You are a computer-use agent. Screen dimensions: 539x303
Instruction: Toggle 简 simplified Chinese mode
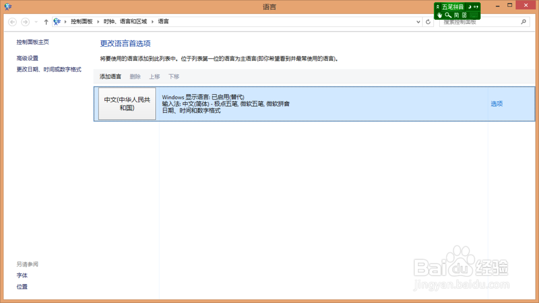(457, 15)
